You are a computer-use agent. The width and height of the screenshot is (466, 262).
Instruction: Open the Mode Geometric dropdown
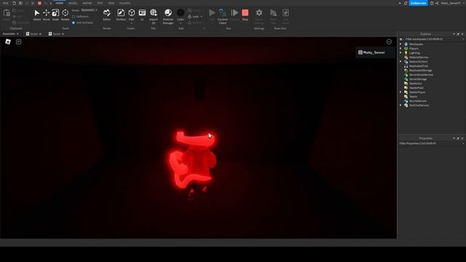pyautogui.click(x=89, y=10)
